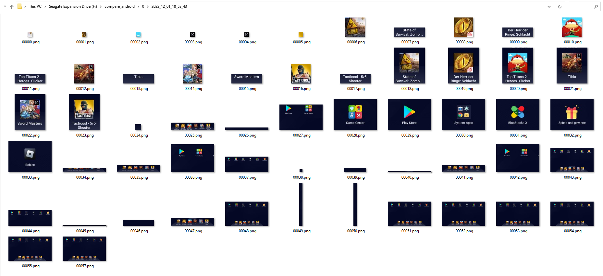Viewport: 603px width, 276px height.
Task: Select the BlueStacks X image 00031.png
Action: pyautogui.click(x=518, y=114)
